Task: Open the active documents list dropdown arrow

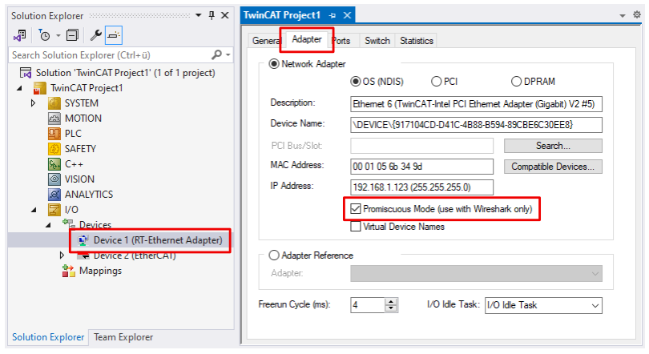Action: coord(622,16)
